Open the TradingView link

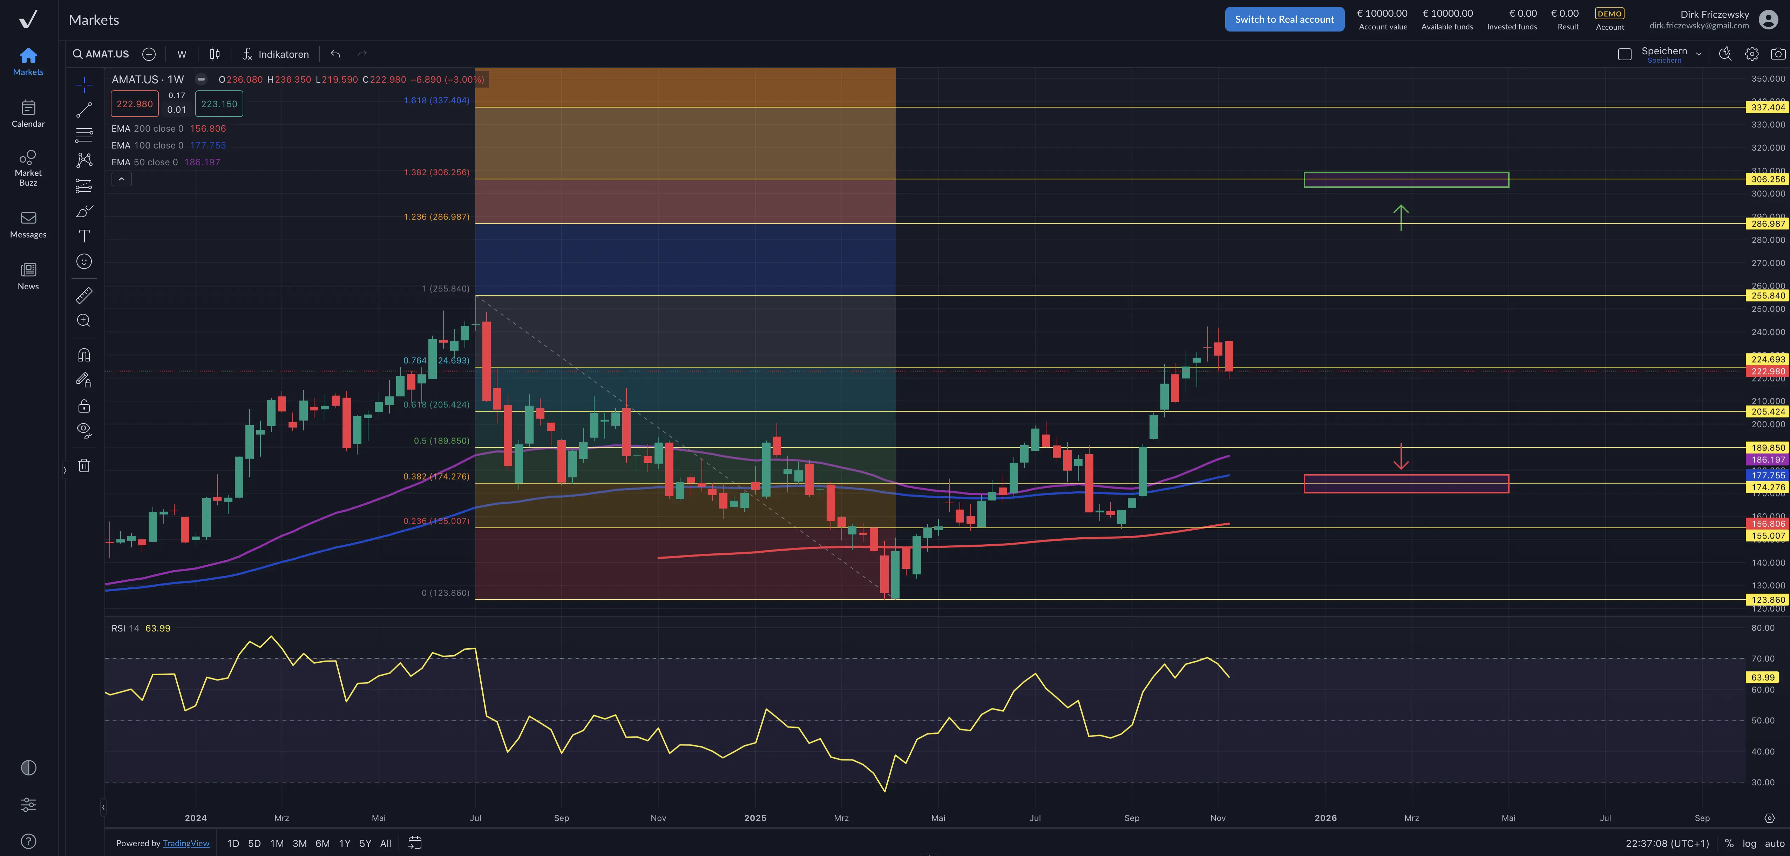(x=185, y=843)
